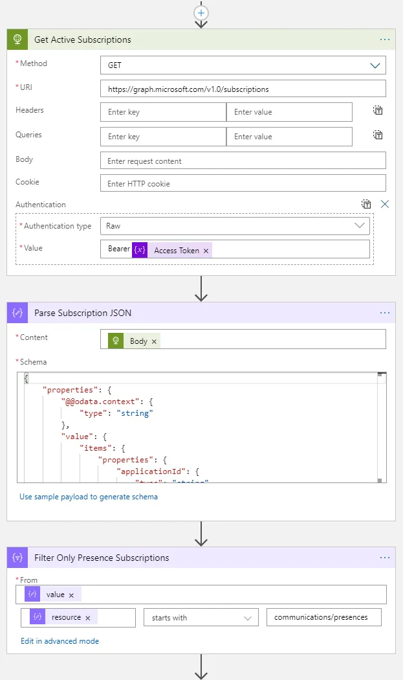Click the HTTP globe icon of Get Active Subscriptions
The image size is (403, 680).
pyautogui.click(x=17, y=40)
